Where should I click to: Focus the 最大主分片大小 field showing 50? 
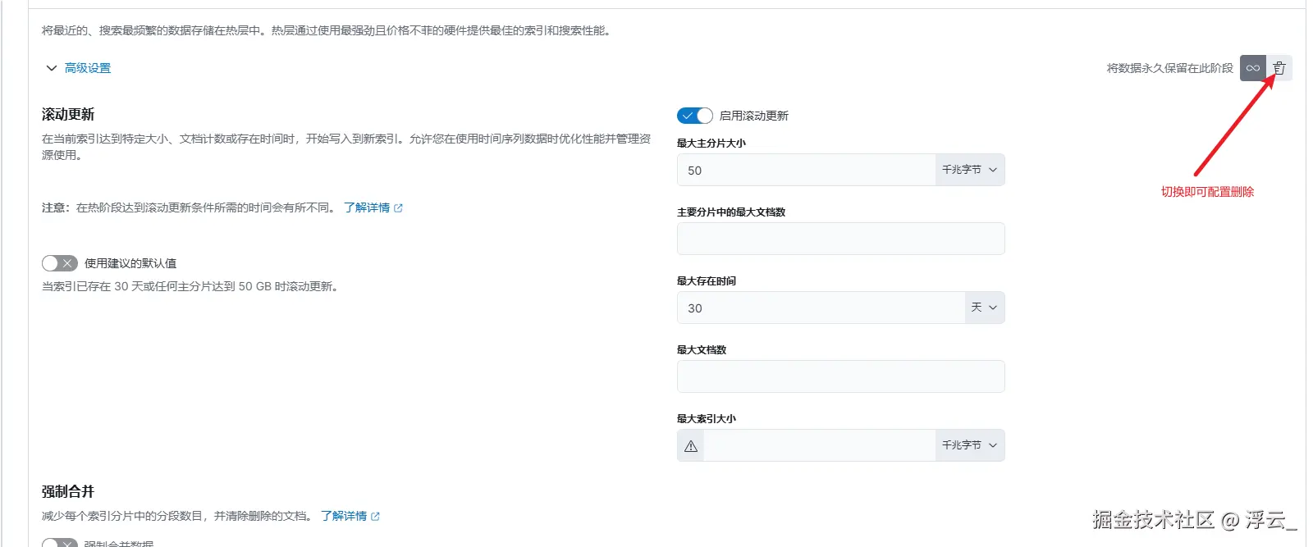[x=806, y=170]
